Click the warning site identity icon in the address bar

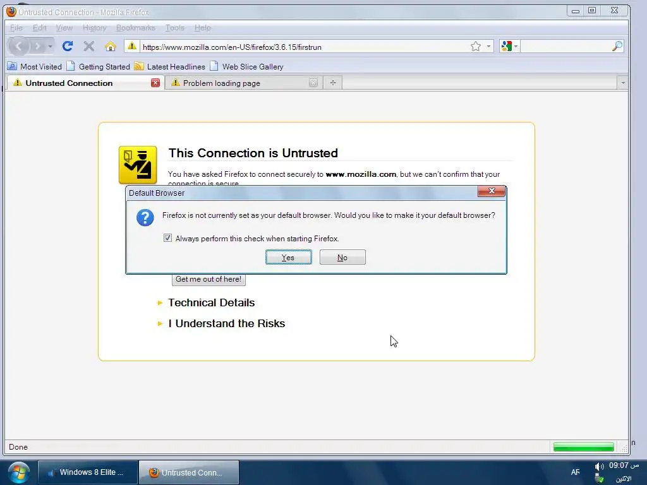tap(131, 46)
